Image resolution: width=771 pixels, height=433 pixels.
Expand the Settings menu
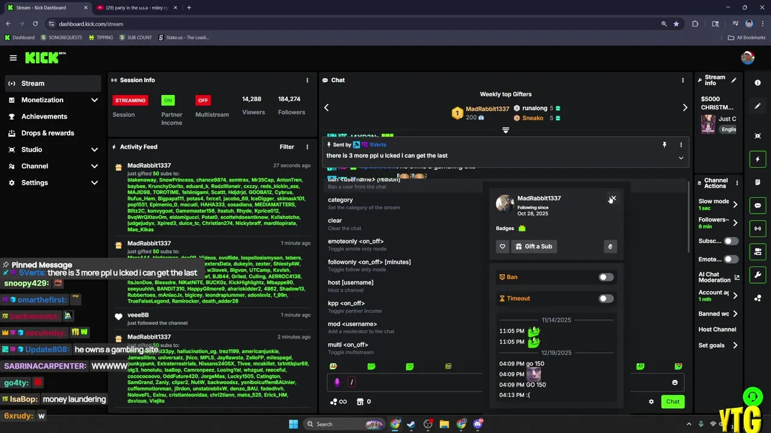click(x=53, y=183)
